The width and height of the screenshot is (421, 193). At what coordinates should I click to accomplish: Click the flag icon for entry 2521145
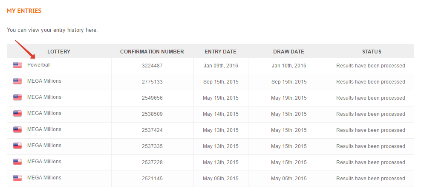pos(17,178)
